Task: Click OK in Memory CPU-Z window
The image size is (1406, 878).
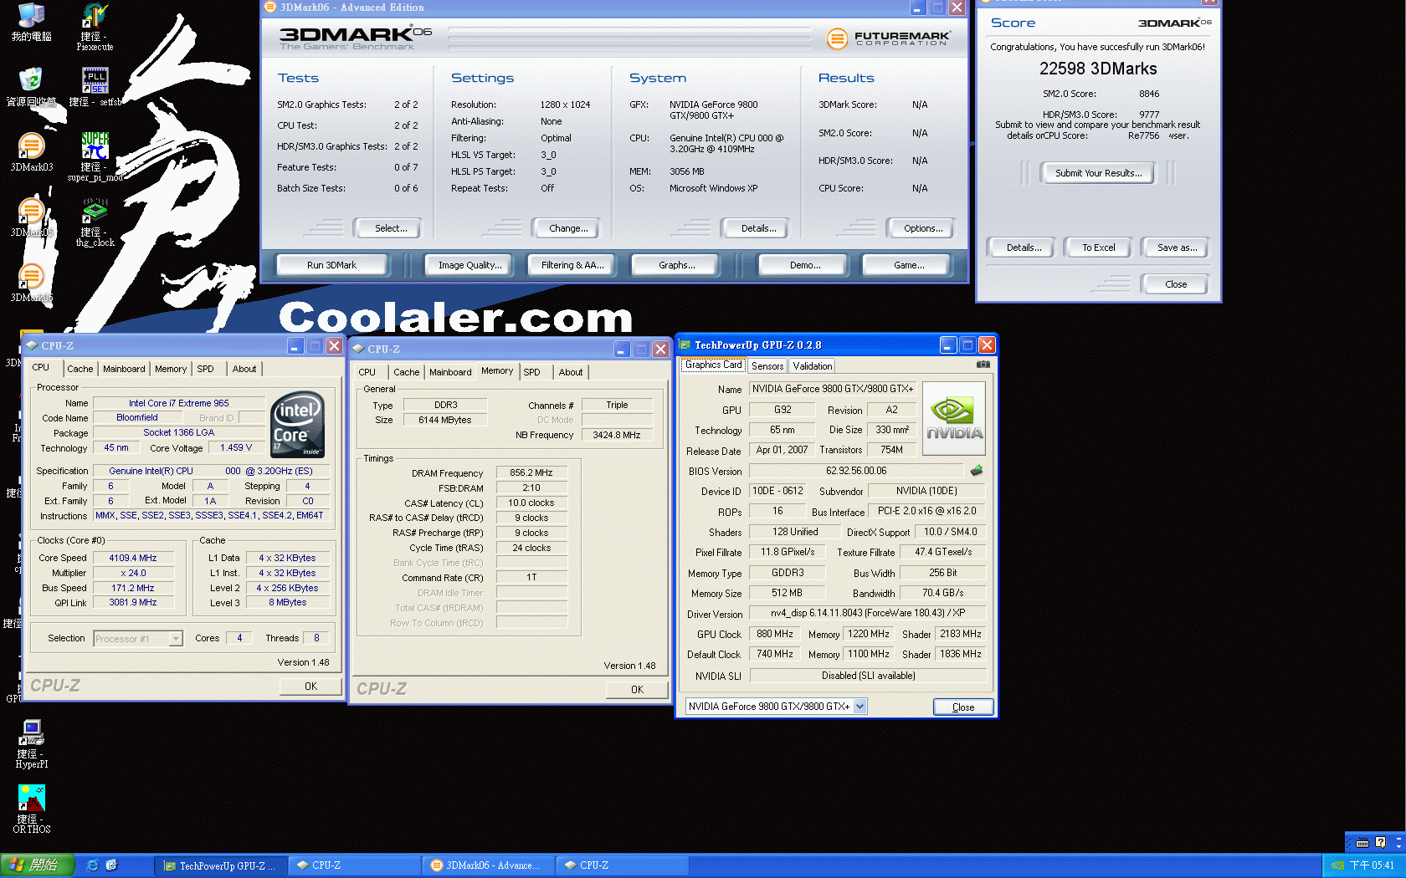Action: click(x=637, y=690)
